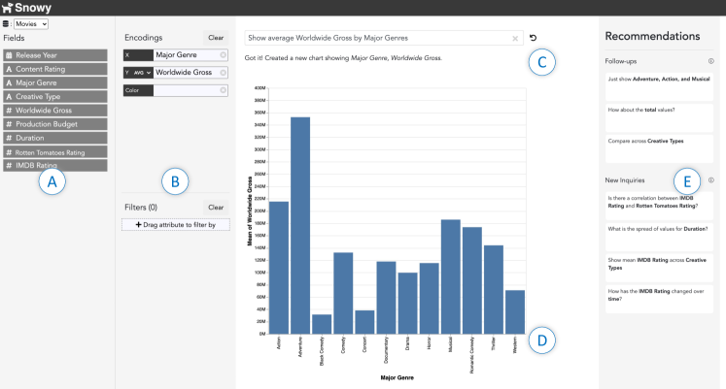Select the Major Genre field in Fields
Image resolution: width=726 pixels, height=389 pixels.
click(x=55, y=82)
